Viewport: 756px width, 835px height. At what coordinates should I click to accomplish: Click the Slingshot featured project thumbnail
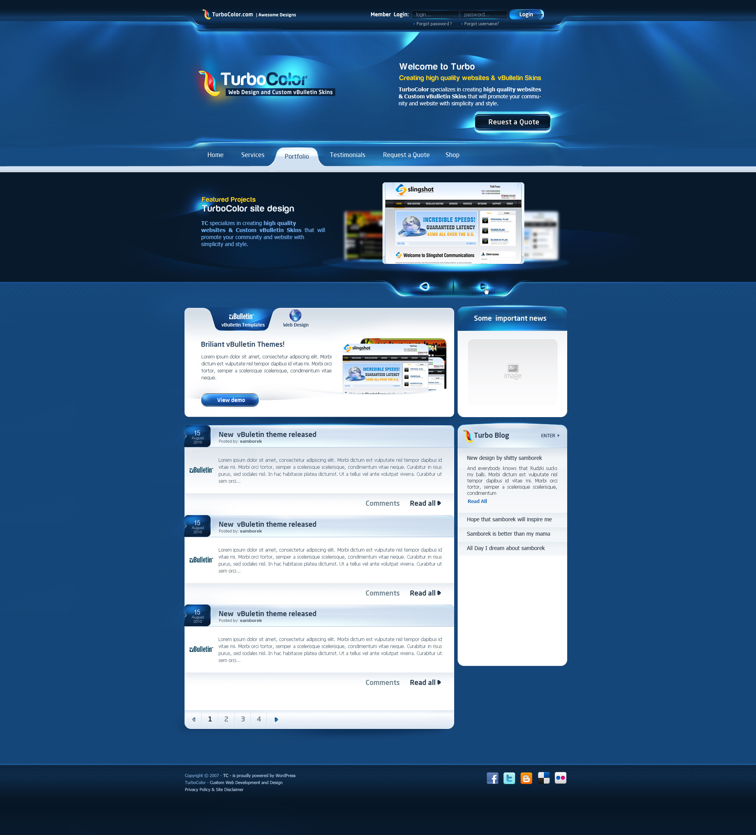pos(453,223)
